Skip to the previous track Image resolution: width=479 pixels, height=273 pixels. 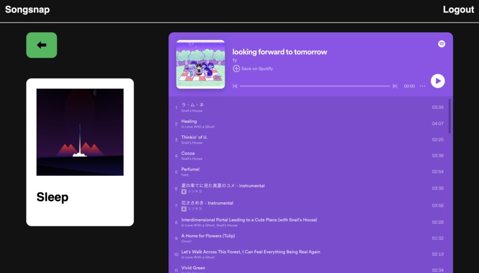click(x=235, y=86)
